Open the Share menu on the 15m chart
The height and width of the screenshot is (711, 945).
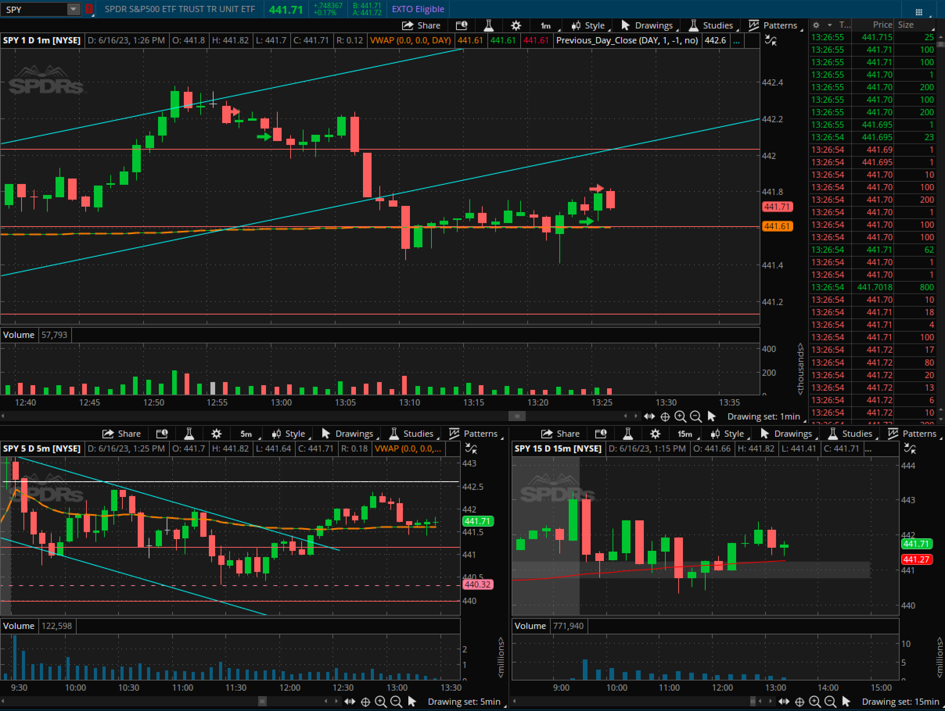[560, 434]
